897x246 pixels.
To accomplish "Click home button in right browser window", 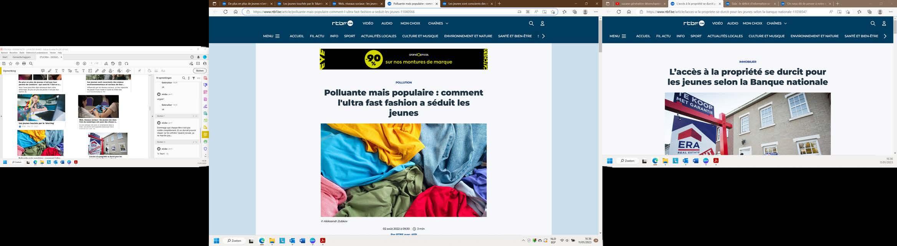I will [x=629, y=12].
